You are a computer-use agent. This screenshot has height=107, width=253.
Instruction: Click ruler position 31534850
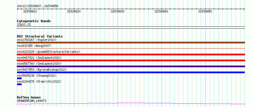click(205, 11)
